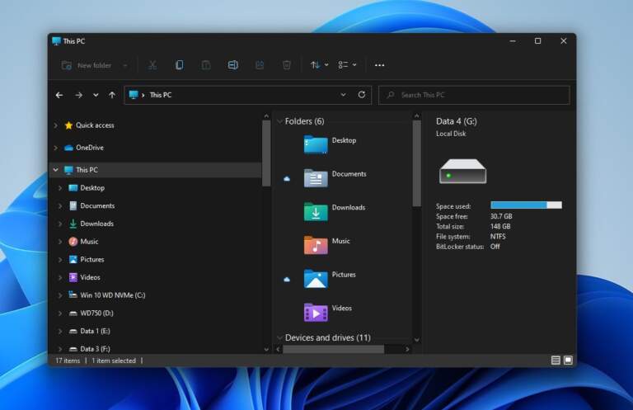Screen dimensions: 633x410
Task: Expand Quick access in navigation pane
Action: (x=56, y=125)
